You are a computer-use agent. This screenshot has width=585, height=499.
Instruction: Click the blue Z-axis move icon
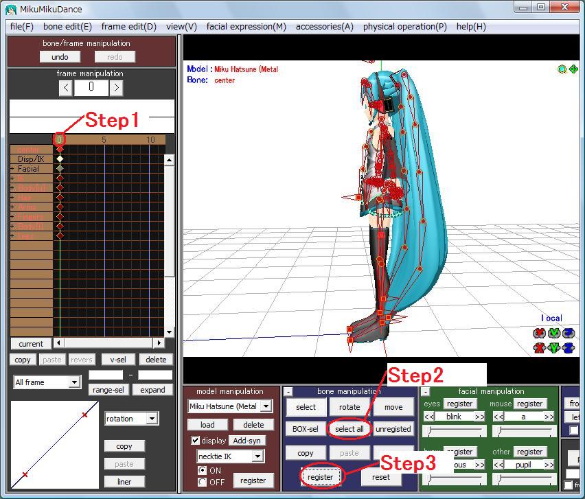click(569, 348)
